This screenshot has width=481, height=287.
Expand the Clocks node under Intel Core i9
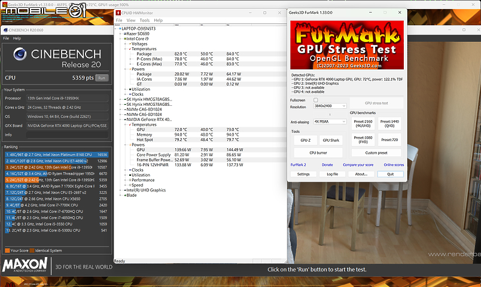(126, 94)
